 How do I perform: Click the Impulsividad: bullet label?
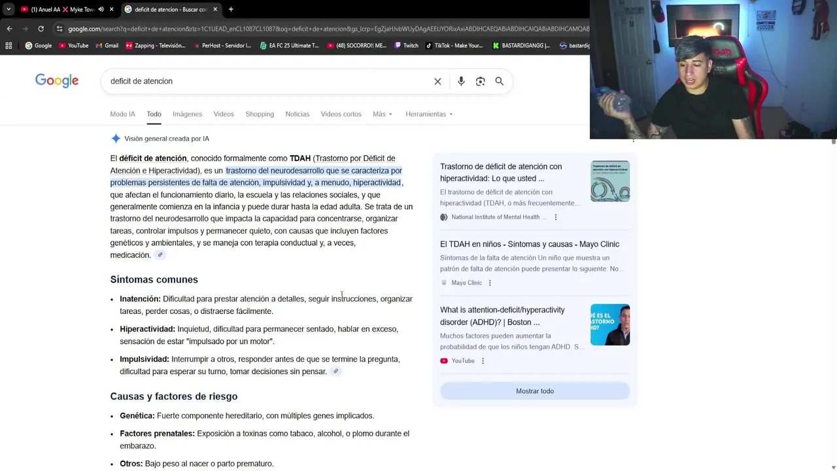pyautogui.click(x=145, y=359)
